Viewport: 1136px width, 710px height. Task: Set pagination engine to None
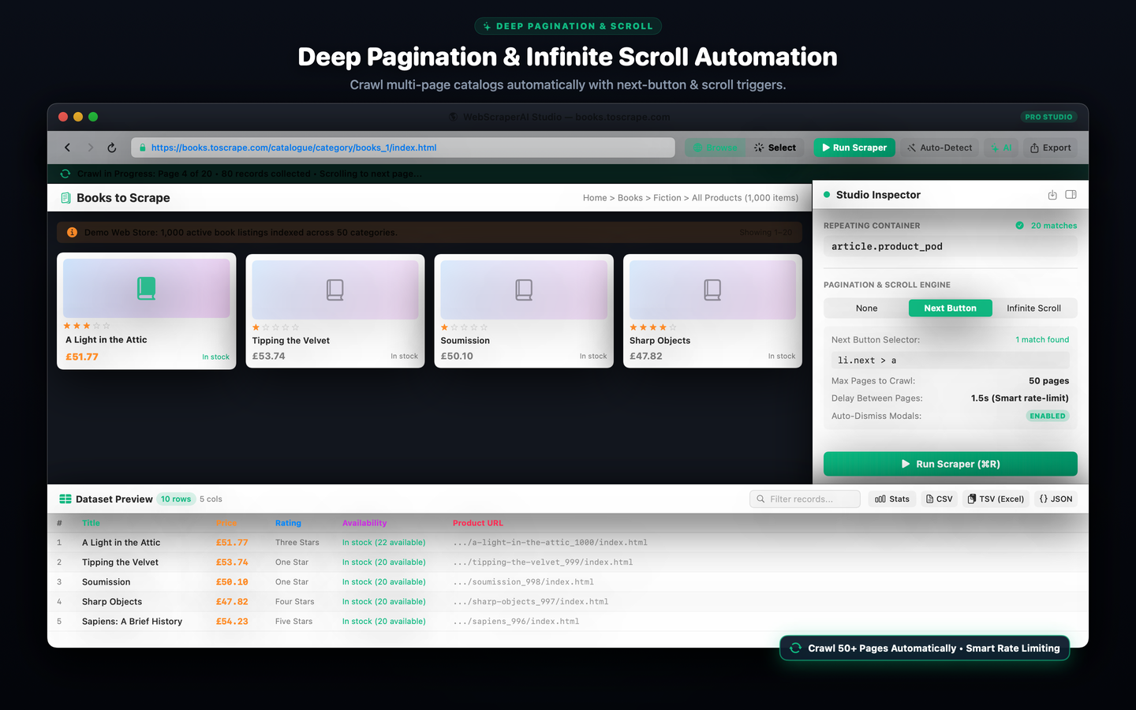[x=867, y=308]
